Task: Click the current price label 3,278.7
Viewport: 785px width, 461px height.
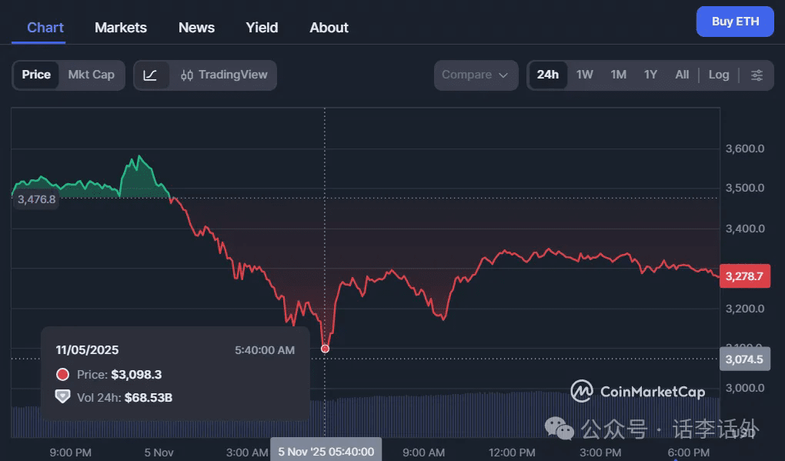Action: [744, 276]
